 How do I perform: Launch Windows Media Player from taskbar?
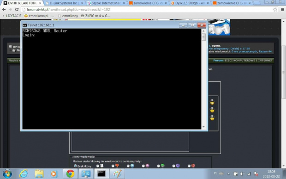tap(54, 173)
